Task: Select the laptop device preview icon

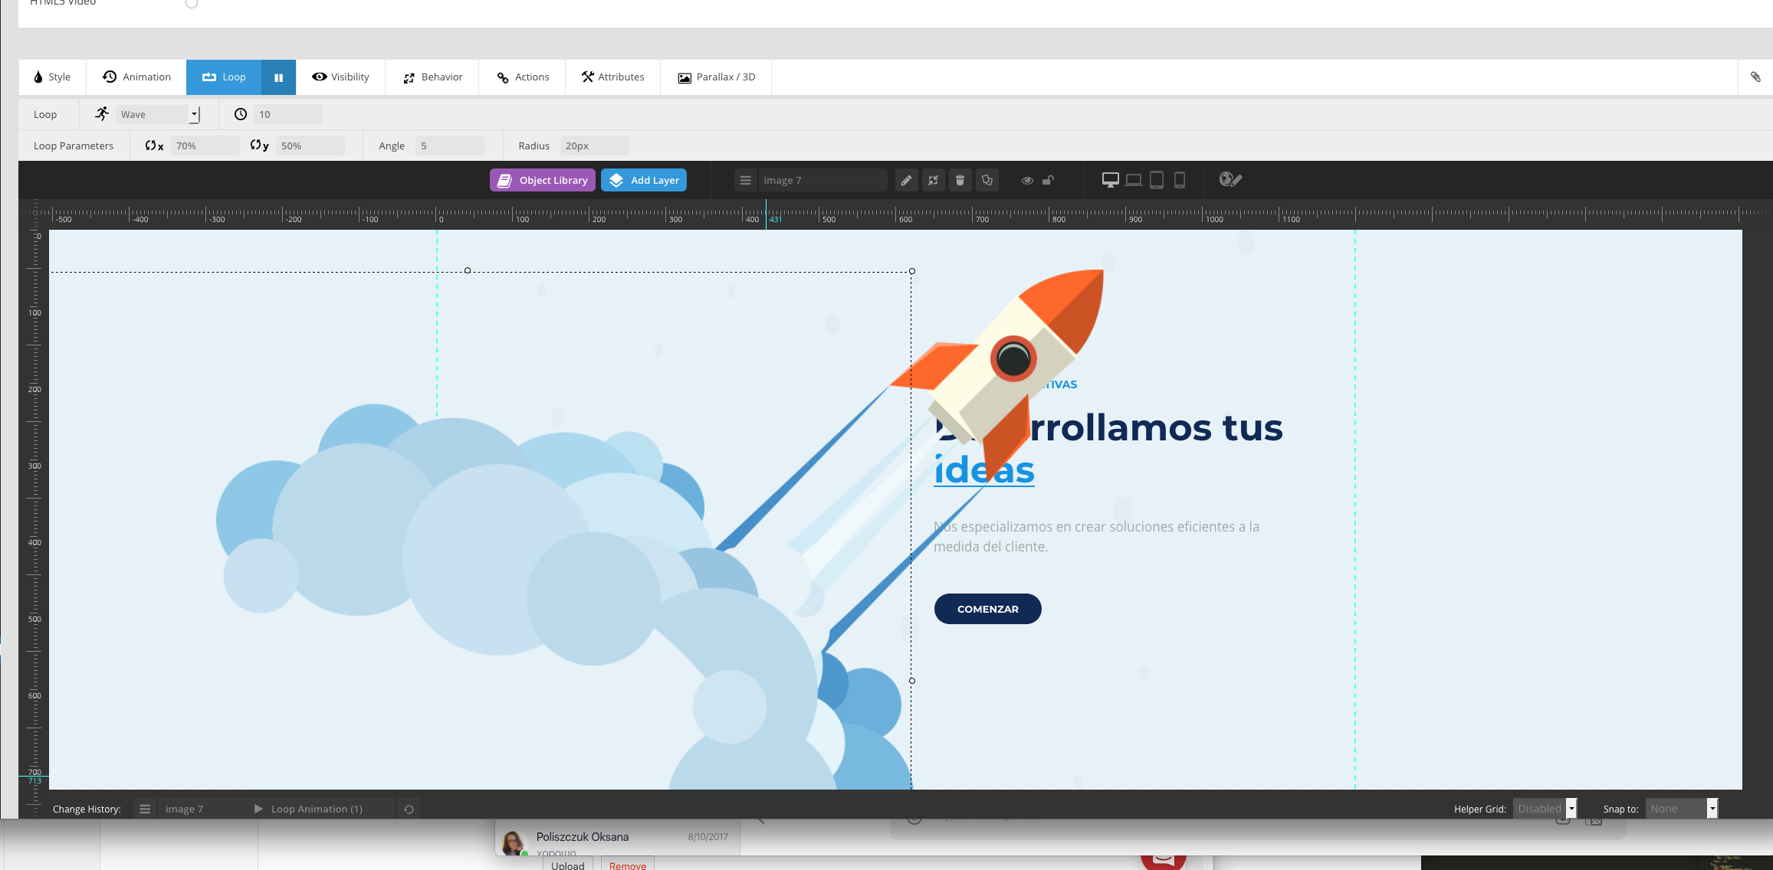Action: [x=1134, y=180]
